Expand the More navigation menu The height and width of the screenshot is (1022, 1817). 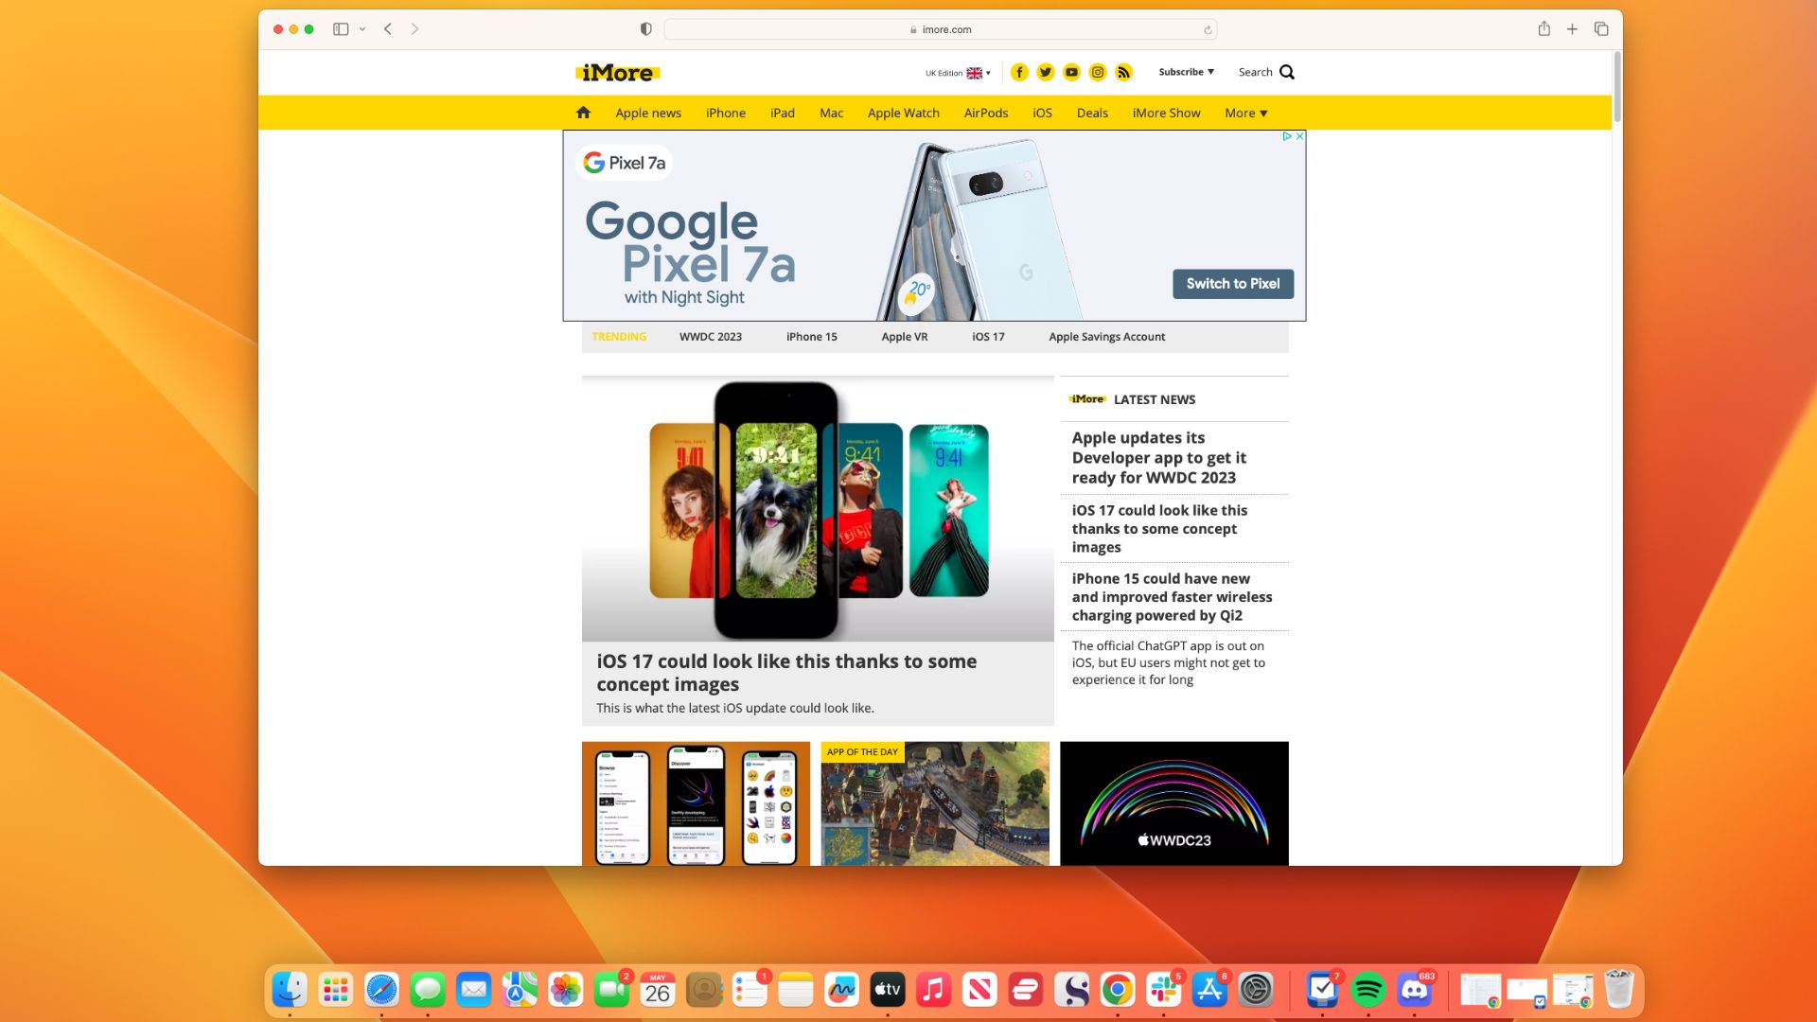1245,113
